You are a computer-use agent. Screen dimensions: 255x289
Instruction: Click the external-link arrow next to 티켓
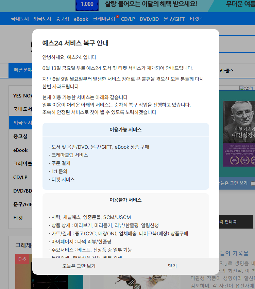[201, 18]
